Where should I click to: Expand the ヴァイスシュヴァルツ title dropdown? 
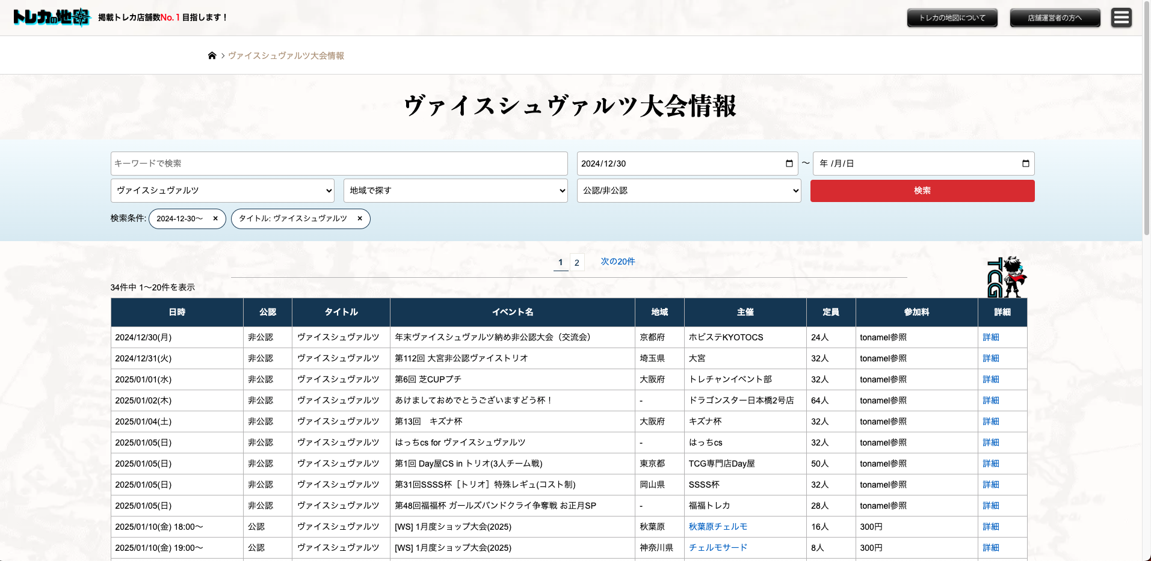click(222, 191)
